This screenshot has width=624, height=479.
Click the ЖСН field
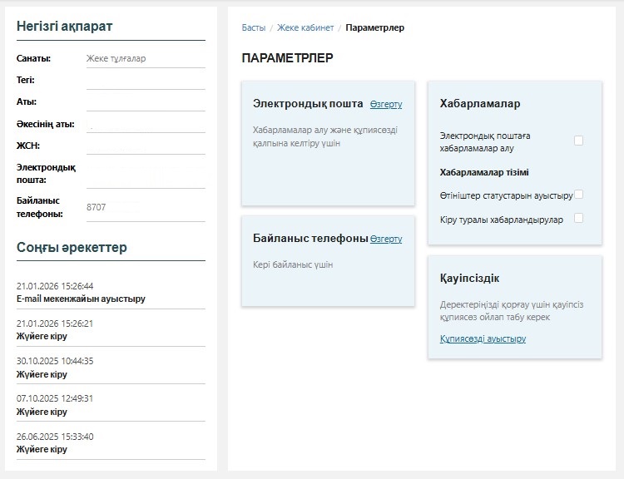click(145, 146)
